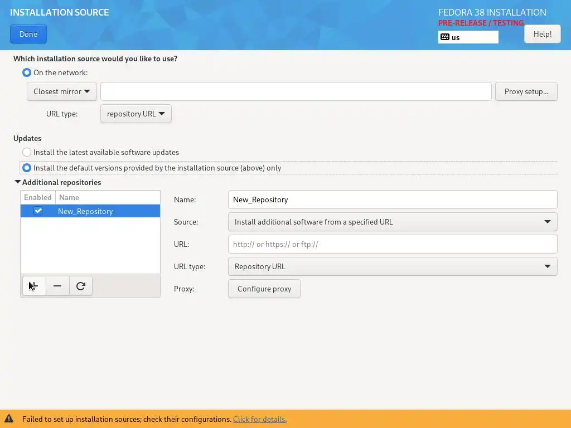Click the Configure proxy button
Viewport: 571px width, 428px height.
click(x=264, y=289)
